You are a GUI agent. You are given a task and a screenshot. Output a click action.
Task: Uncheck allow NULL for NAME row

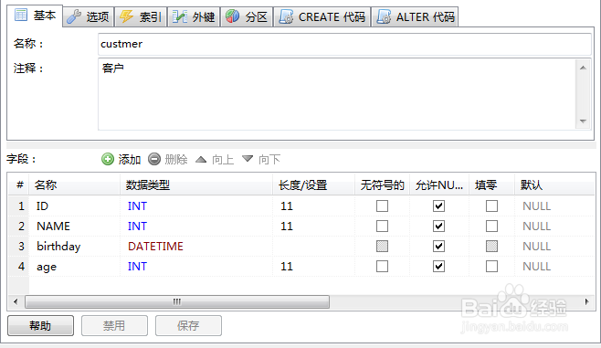coord(438,227)
